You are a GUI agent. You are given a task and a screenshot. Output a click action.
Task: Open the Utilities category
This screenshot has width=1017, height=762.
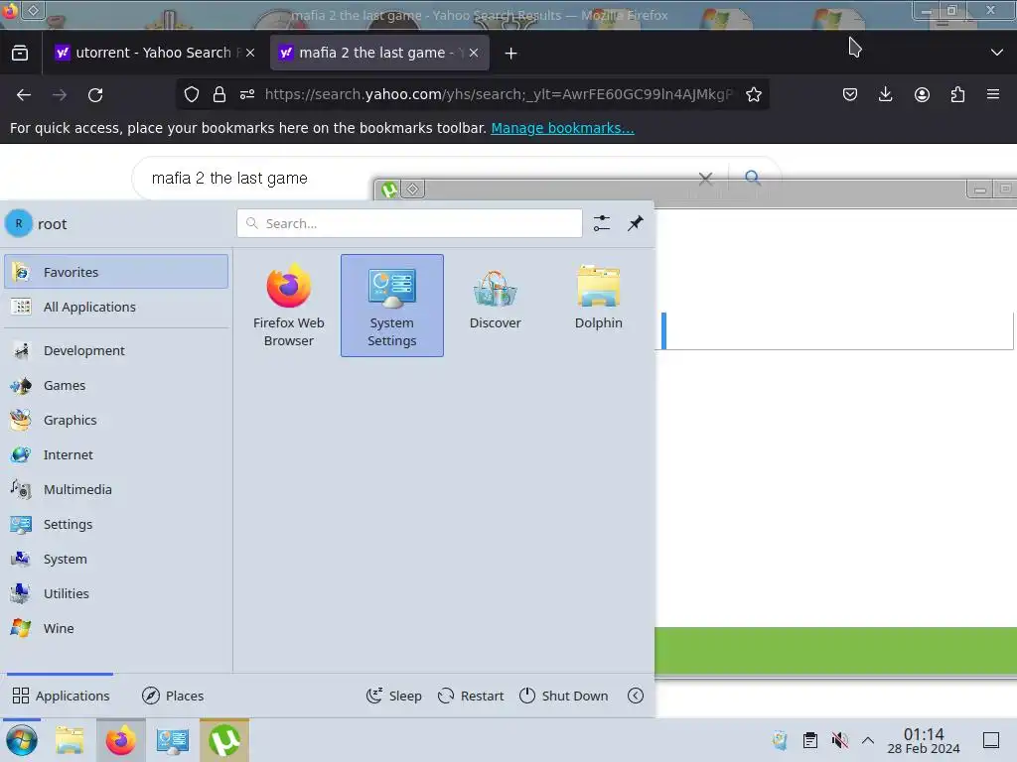[x=116, y=593]
